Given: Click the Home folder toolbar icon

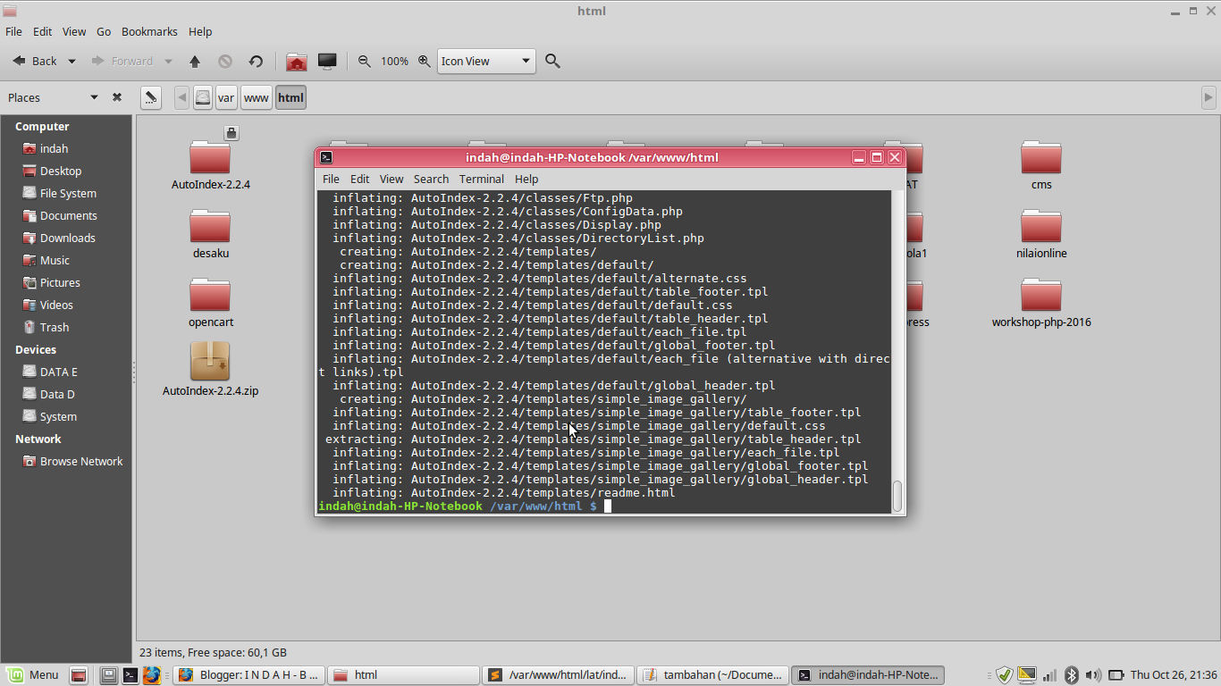Looking at the screenshot, I should click(297, 61).
